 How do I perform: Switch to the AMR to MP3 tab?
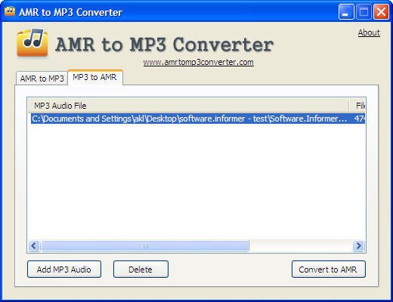[x=42, y=79]
